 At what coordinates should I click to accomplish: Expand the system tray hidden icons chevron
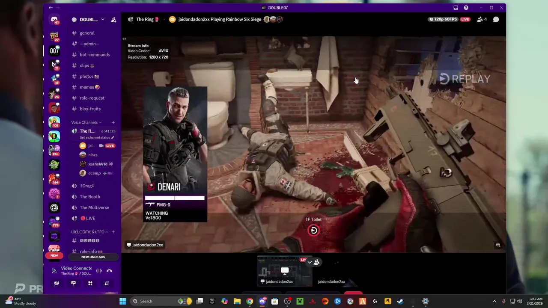(x=494, y=301)
